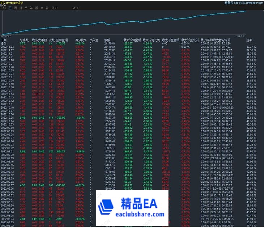Select the 2022.11.03 row date

7,47
